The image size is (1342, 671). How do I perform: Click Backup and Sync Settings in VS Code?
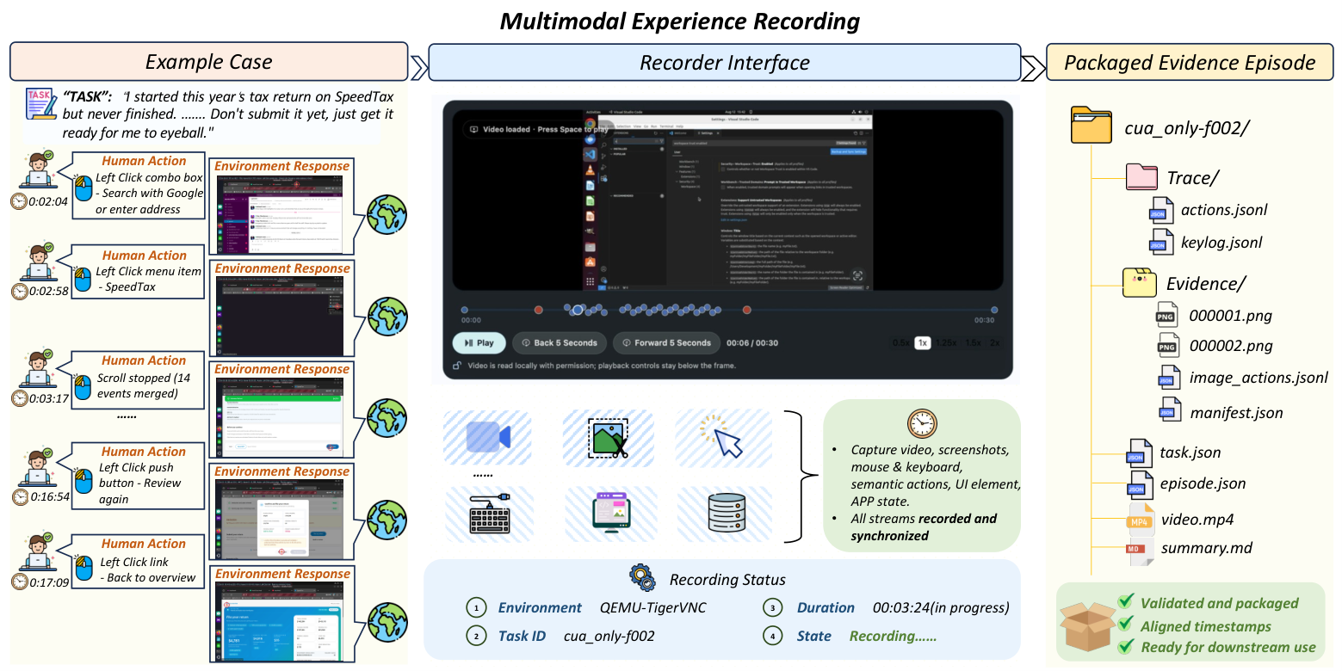pos(849,151)
